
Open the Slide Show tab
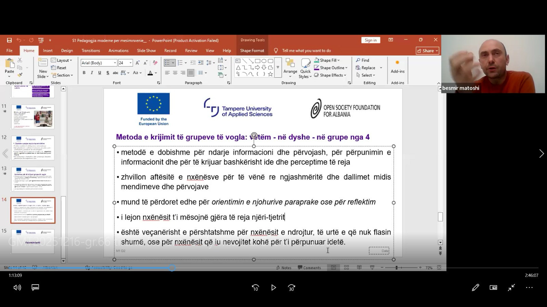click(146, 51)
